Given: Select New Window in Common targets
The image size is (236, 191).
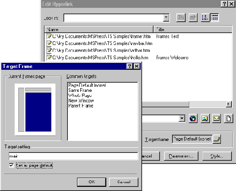Looking at the screenshot, I should [81, 101].
